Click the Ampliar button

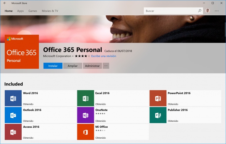coord(73,66)
